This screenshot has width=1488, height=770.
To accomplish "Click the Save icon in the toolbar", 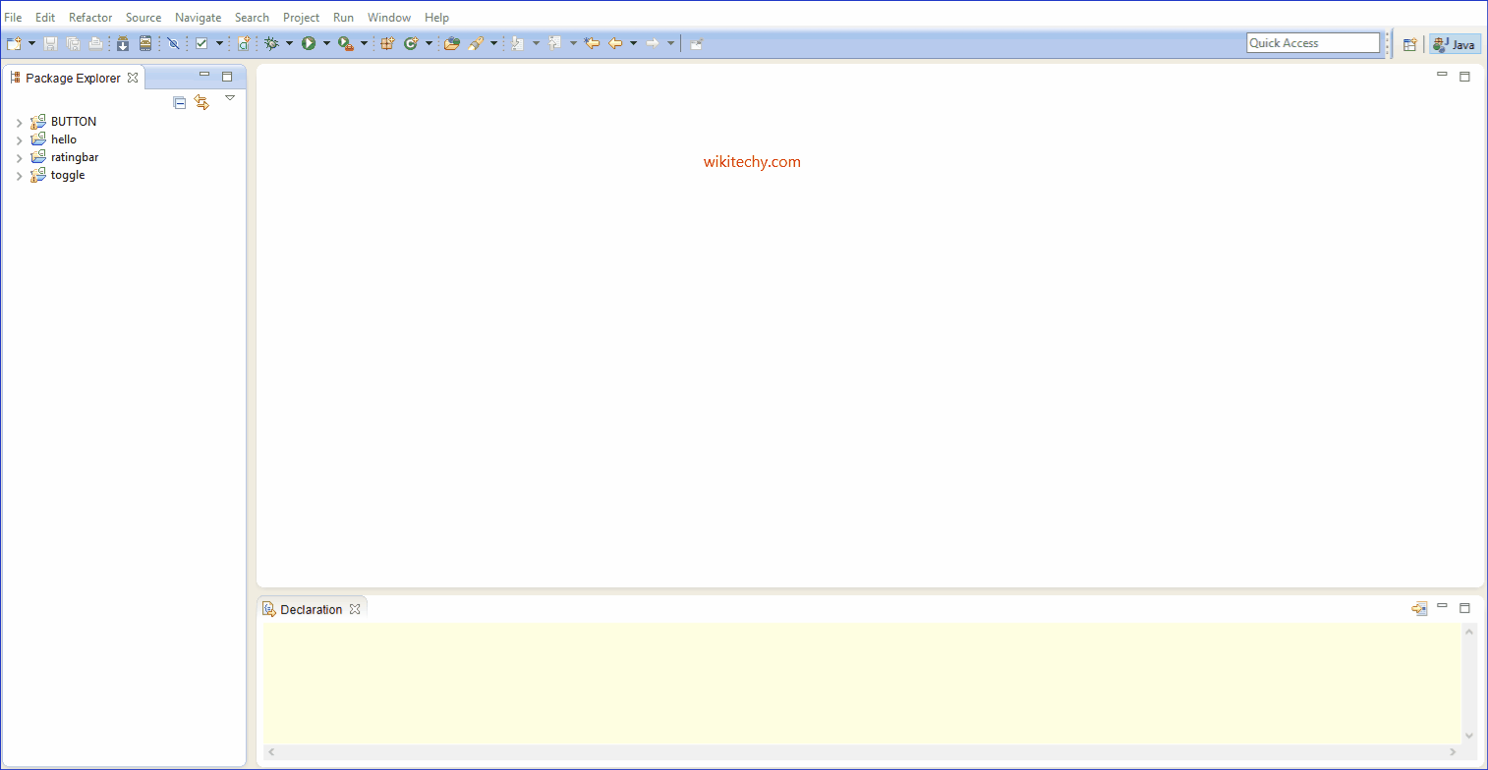I will pos(50,43).
